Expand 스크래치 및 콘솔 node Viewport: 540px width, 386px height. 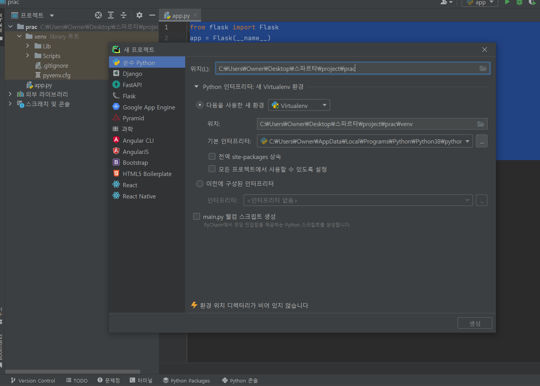tap(10, 104)
